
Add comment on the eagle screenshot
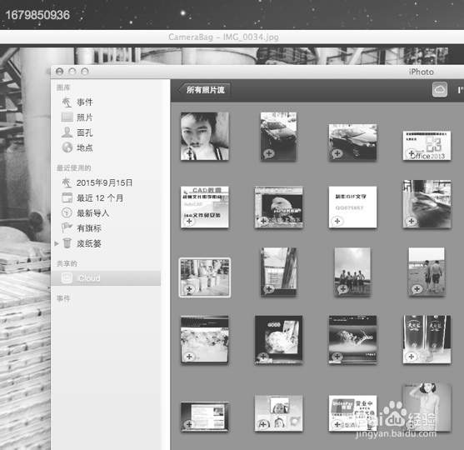tap(263, 221)
